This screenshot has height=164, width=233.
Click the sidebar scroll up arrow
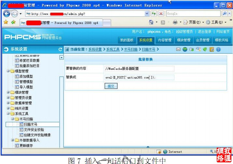coord(62,57)
